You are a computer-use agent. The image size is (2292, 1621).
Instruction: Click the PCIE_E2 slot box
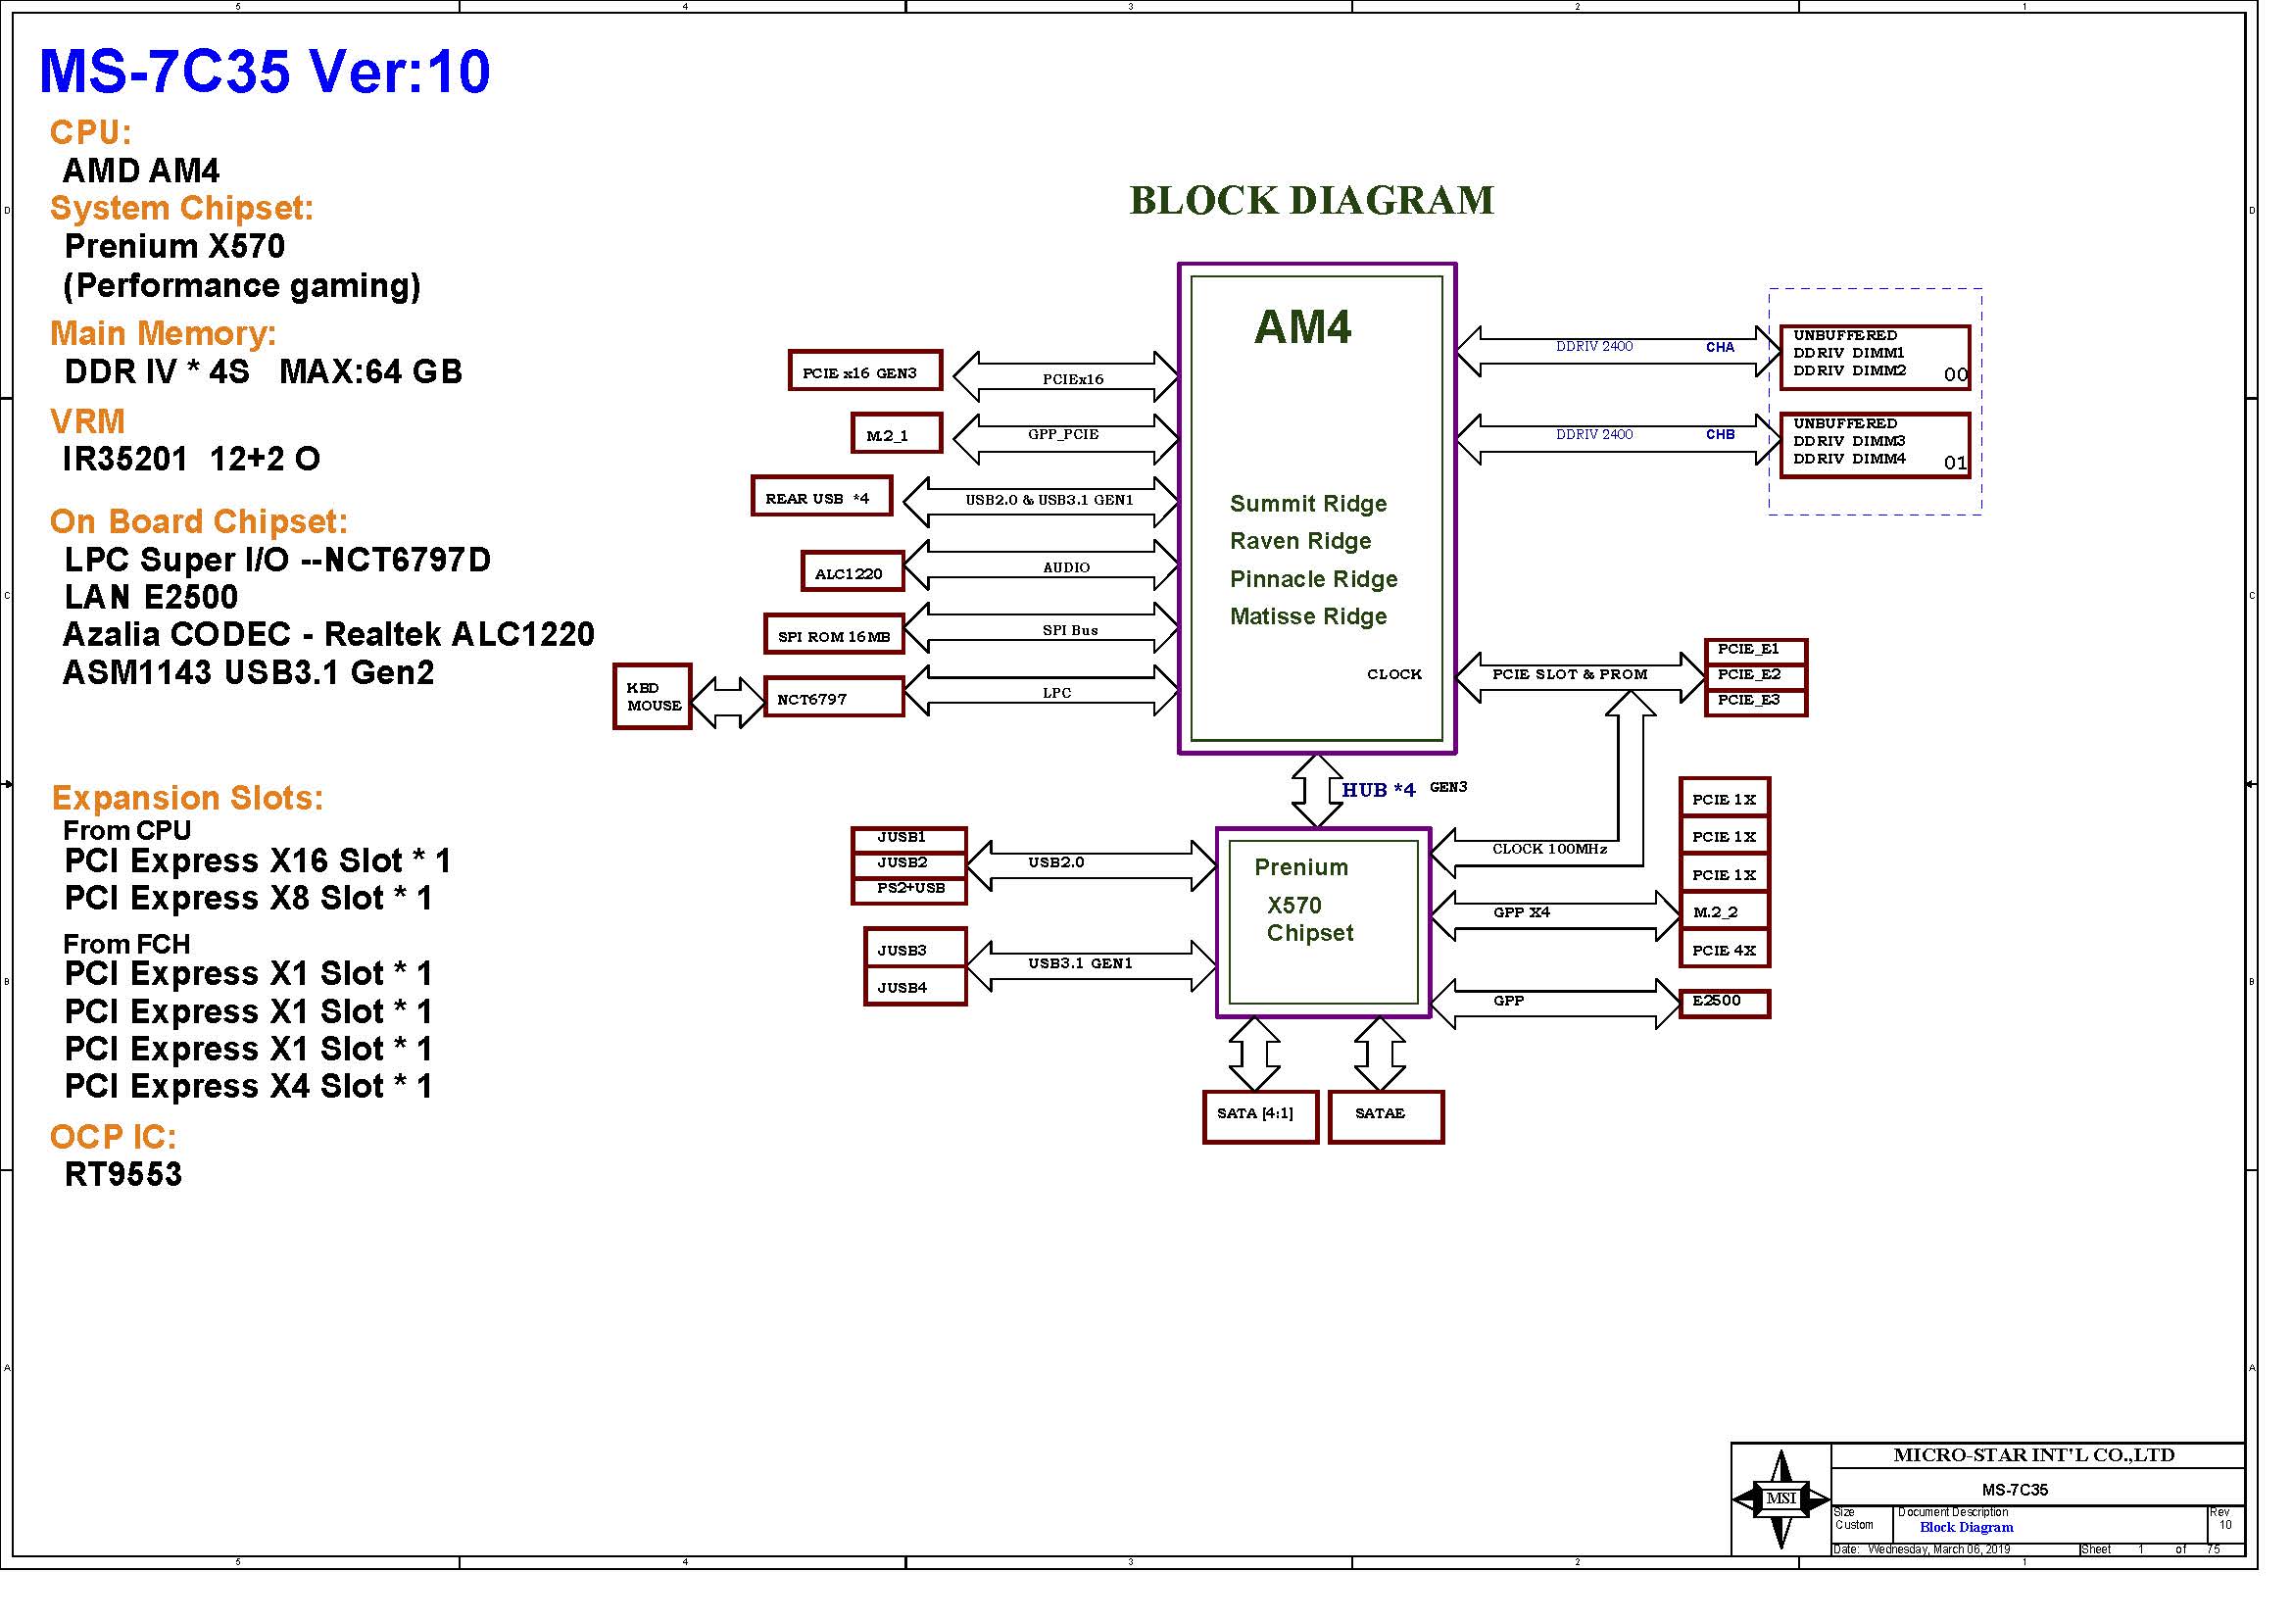(1755, 676)
